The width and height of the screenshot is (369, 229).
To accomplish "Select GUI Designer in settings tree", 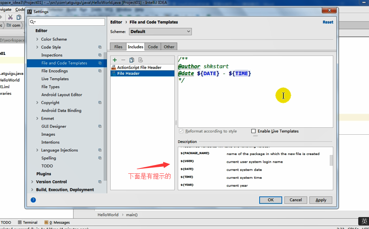I will (54, 127).
